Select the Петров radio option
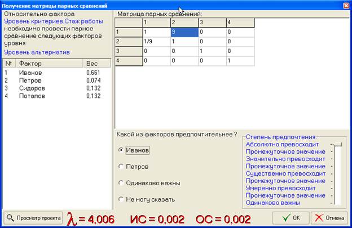Screen dimensions: 352x228 [121, 167]
